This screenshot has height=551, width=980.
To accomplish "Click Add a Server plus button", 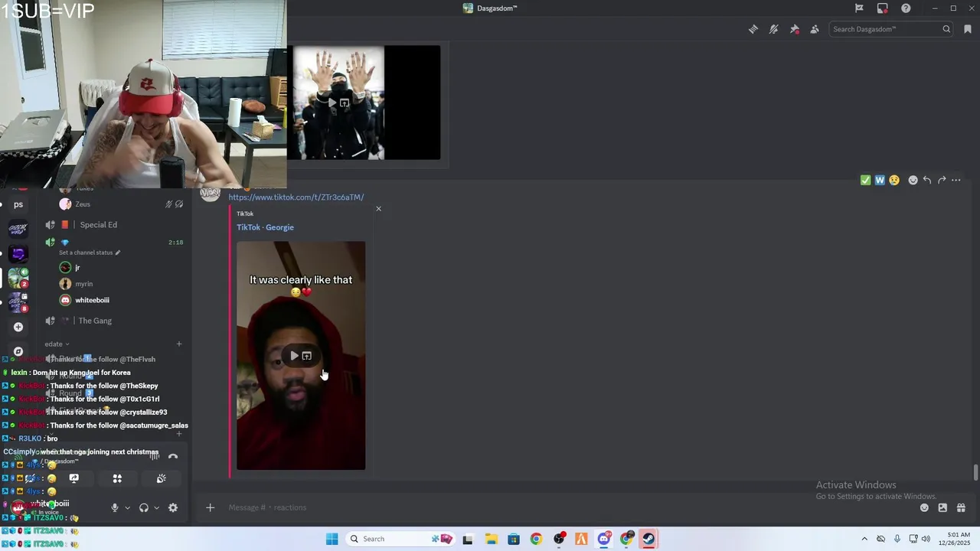I will (18, 327).
